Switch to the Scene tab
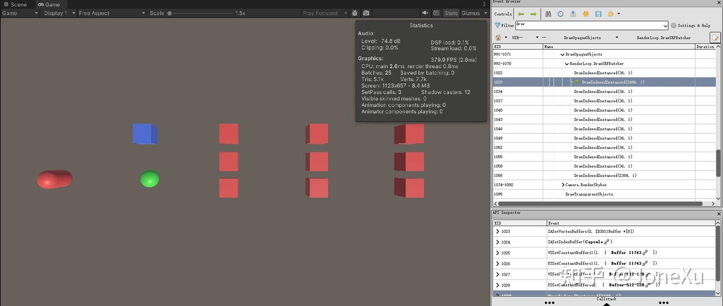Image resolution: width=723 pixels, height=306 pixels. click(x=15, y=4)
